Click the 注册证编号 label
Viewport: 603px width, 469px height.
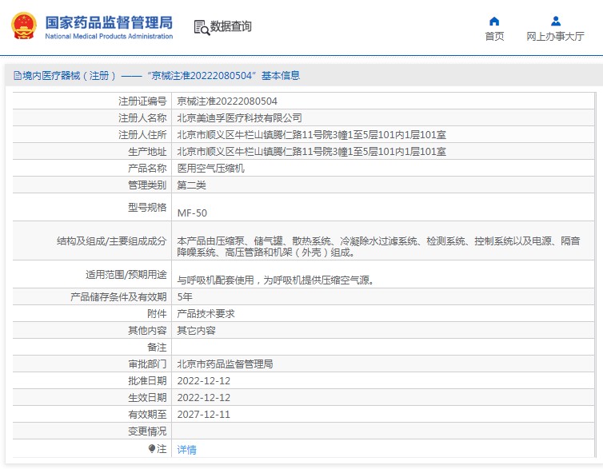tap(142, 101)
